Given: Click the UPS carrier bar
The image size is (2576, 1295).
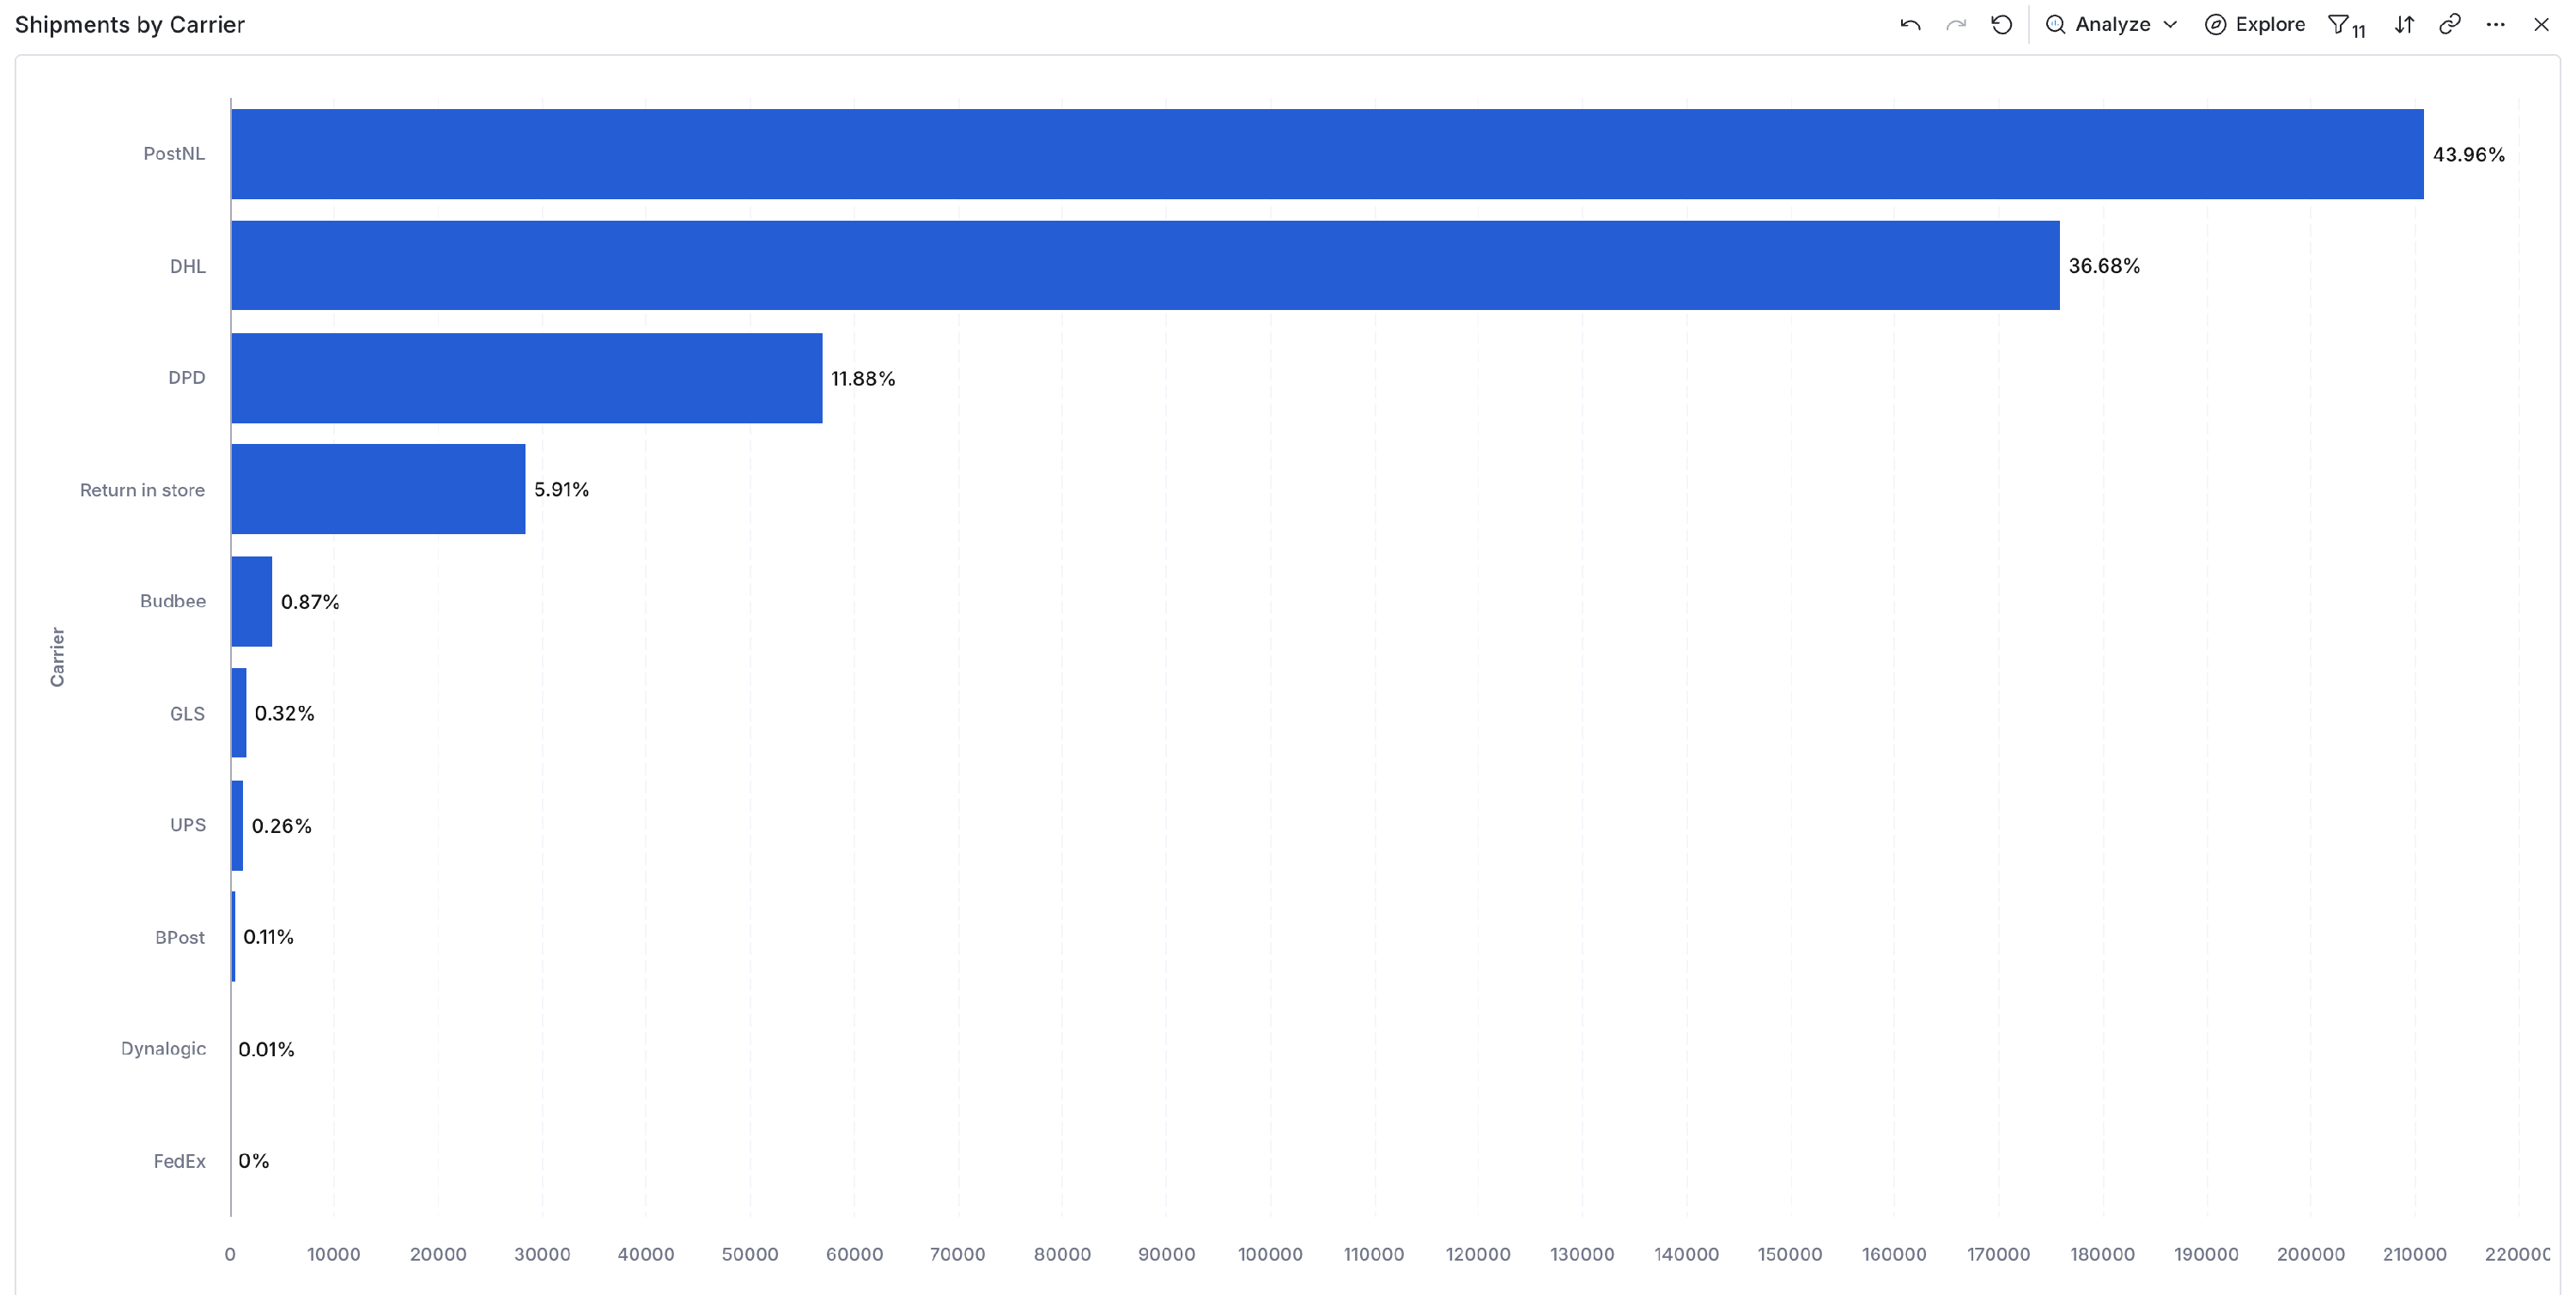Looking at the screenshot, I should coord(237,825).
